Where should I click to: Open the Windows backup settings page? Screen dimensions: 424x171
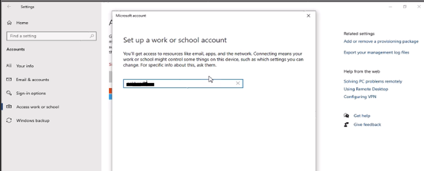pyautogui.click(x=33, y=121)
